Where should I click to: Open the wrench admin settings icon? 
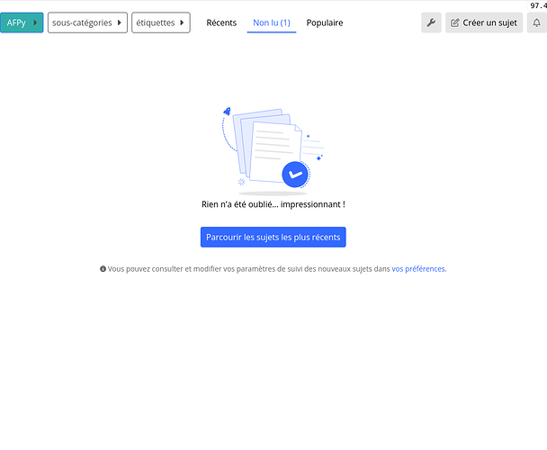click(x=431, y=22)
